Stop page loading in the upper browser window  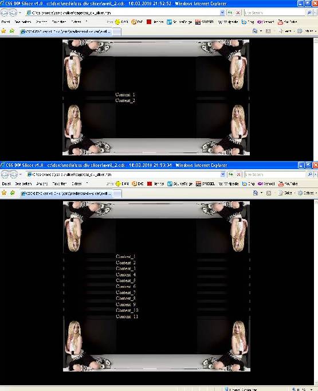238,13
